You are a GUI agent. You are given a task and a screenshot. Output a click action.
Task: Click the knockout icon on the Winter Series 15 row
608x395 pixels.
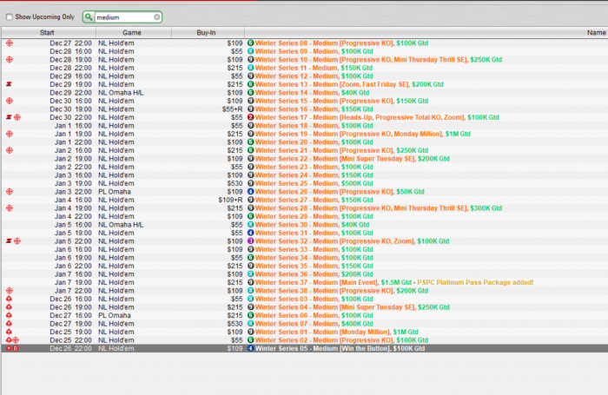[10, 101]
